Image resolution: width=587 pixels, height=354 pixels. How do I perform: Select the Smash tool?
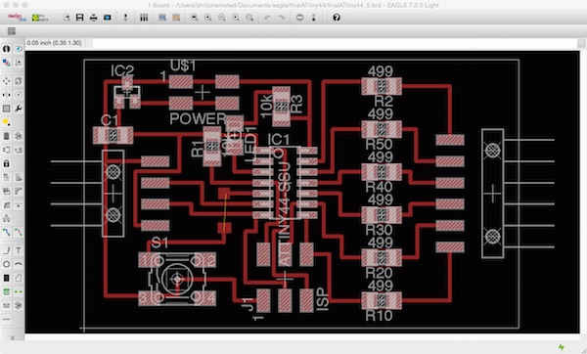coord(7,192)
